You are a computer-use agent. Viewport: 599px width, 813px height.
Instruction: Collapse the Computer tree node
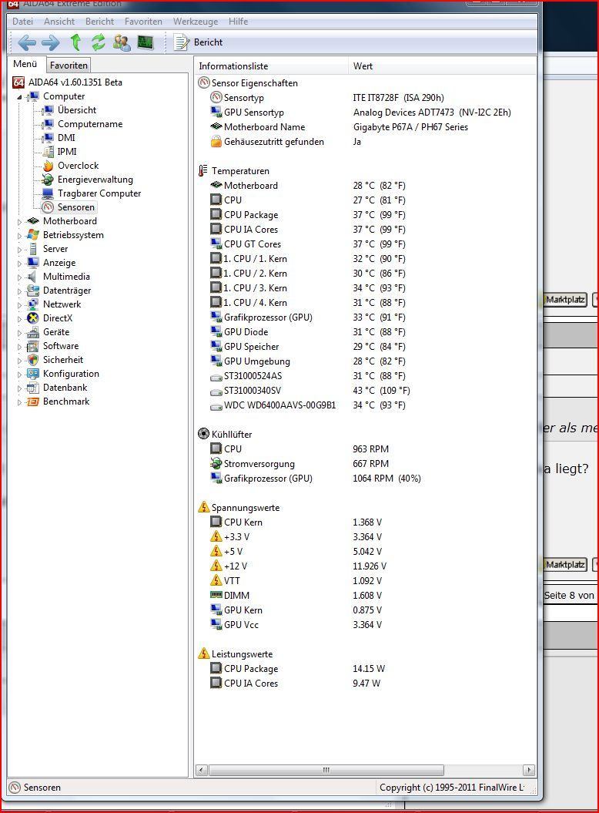tap(20, 97)
